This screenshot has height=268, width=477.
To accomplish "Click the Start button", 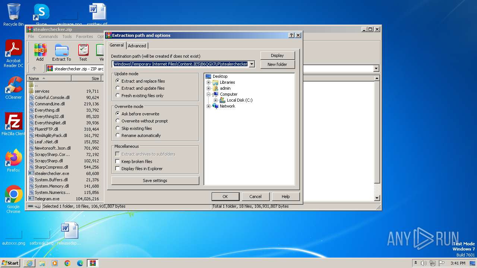I will point(10,263).
